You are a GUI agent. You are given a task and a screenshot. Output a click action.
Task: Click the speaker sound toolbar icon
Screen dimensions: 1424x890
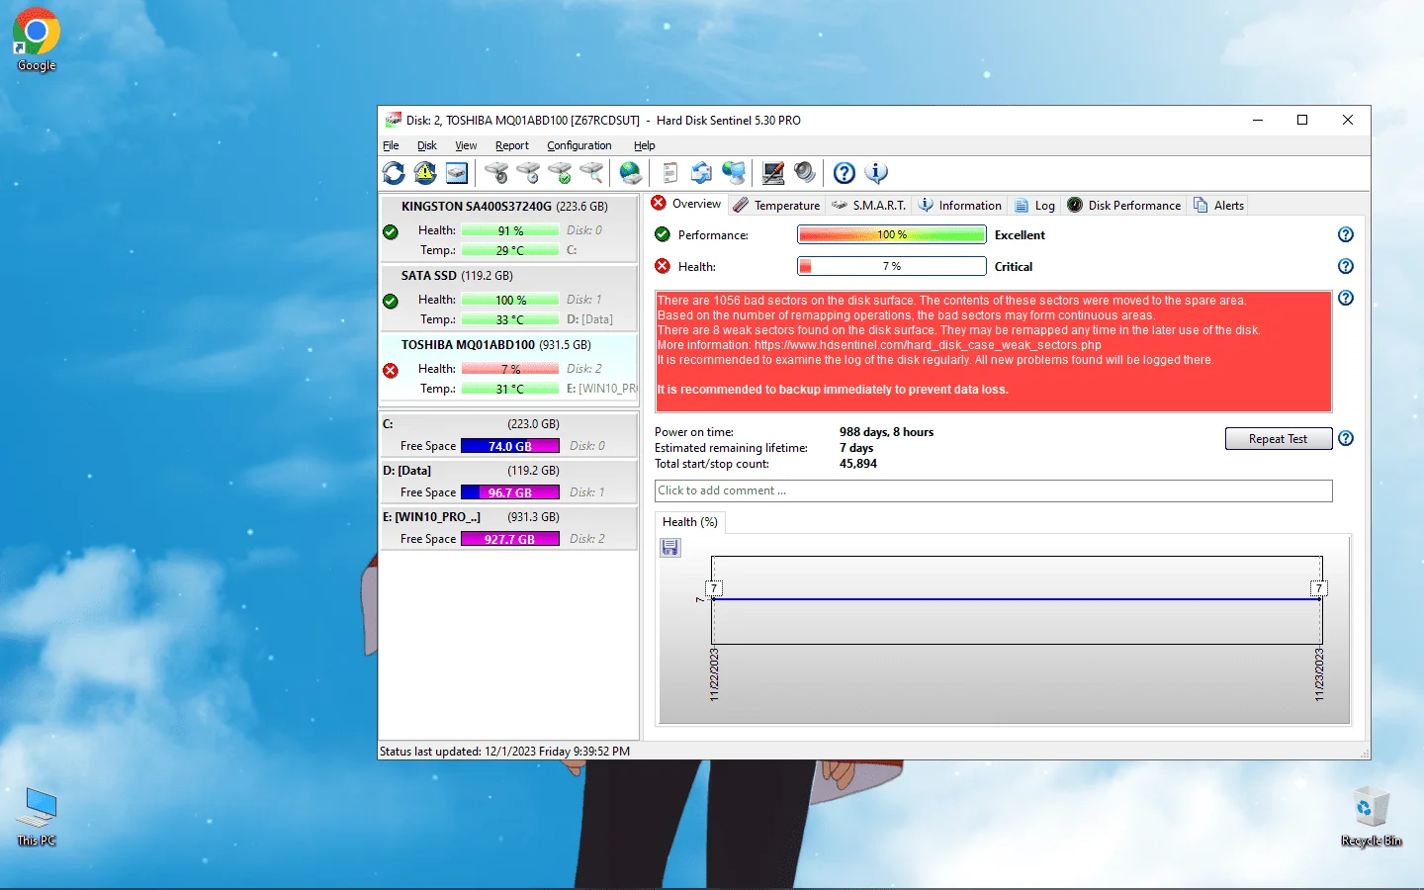805,173
